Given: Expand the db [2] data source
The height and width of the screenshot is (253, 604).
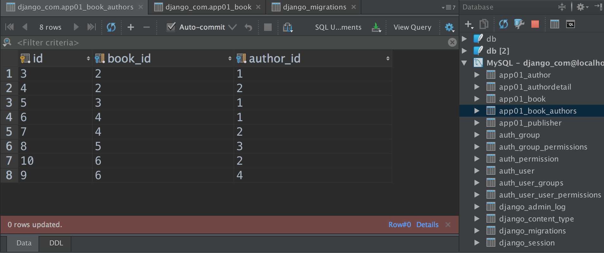Looking at the screenshot, I should (464, 51).
